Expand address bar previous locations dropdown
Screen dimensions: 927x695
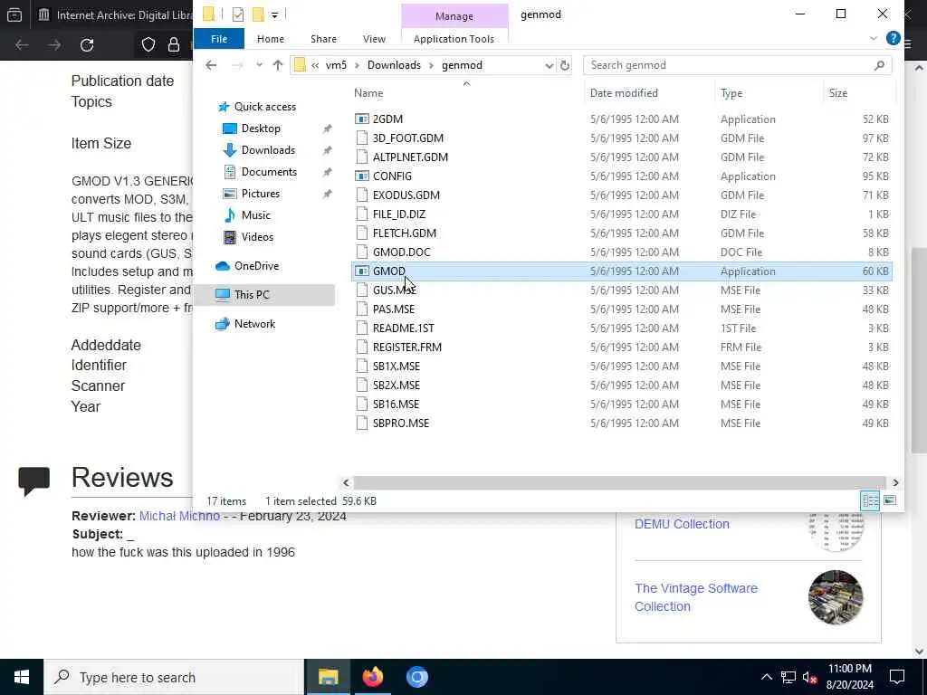pos(549,65)
